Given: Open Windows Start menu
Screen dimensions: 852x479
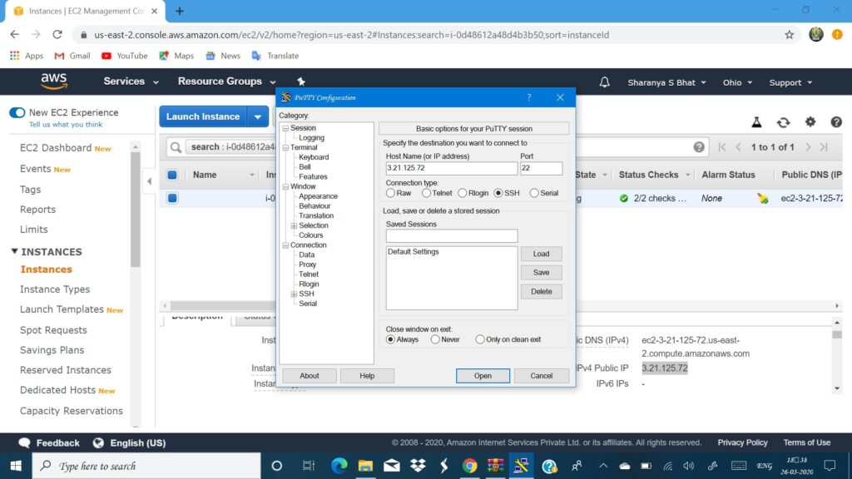Looking at the screenshot, I should click(16, 466).
